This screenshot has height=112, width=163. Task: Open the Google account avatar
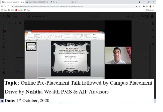click(152, 16)
